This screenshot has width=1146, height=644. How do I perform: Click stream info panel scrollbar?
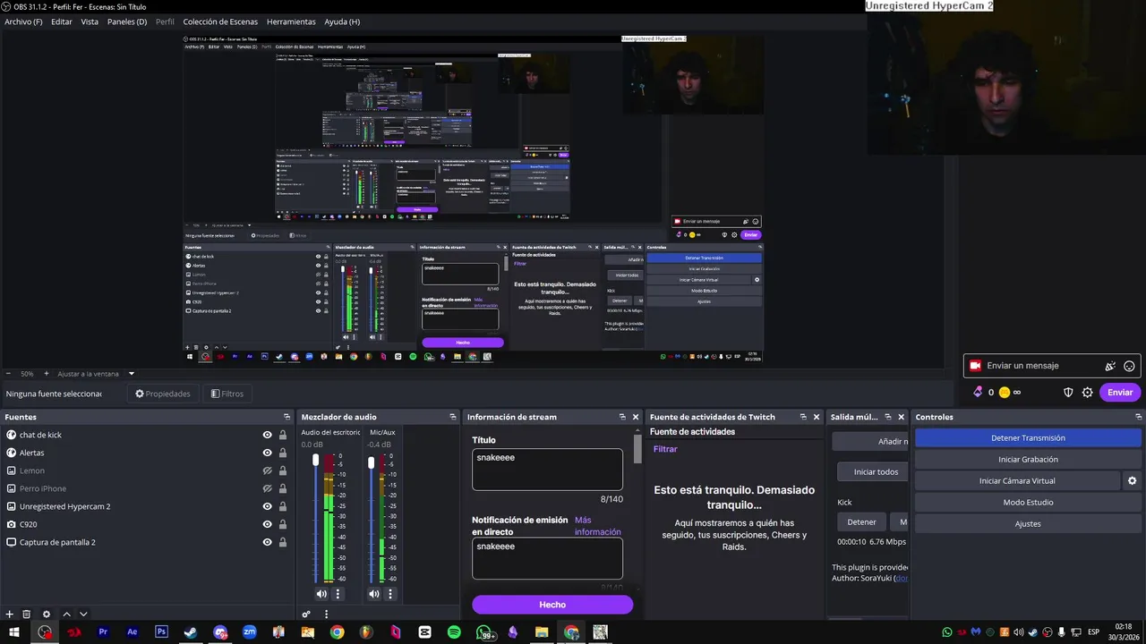click(x=637, y=447)
